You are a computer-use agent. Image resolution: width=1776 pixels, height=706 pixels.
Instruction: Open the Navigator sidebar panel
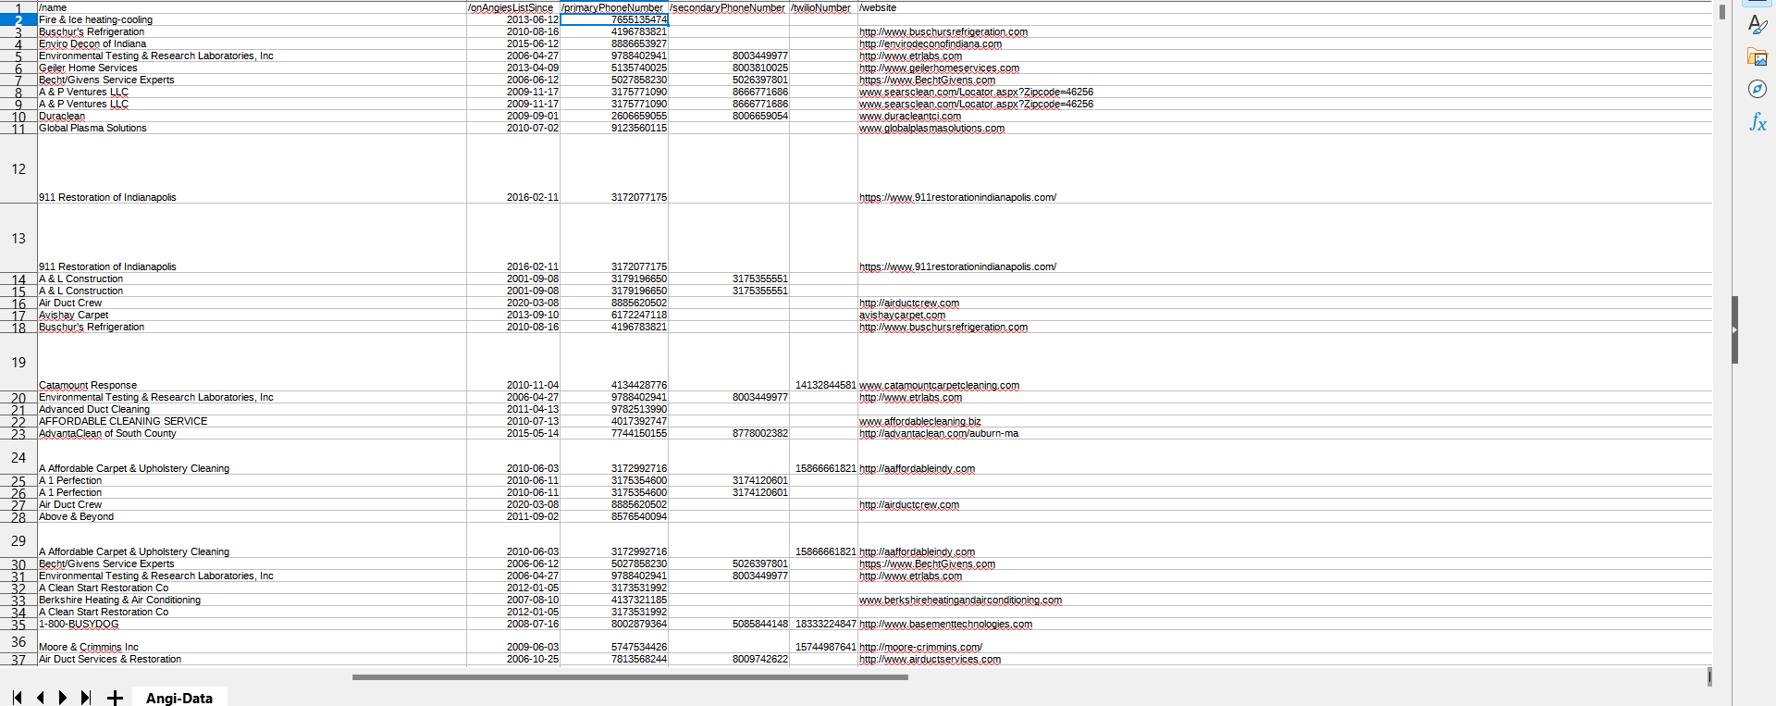coord(1757,89)
